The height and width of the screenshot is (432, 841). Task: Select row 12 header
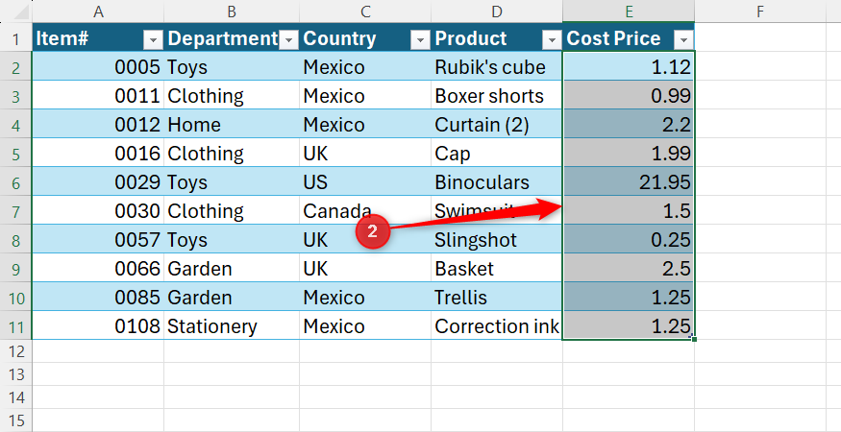pyautogui.click(x=16, y=351)
